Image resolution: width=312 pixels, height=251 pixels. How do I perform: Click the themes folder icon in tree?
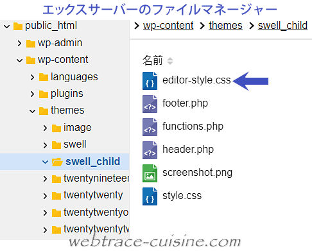coord(44,111)
